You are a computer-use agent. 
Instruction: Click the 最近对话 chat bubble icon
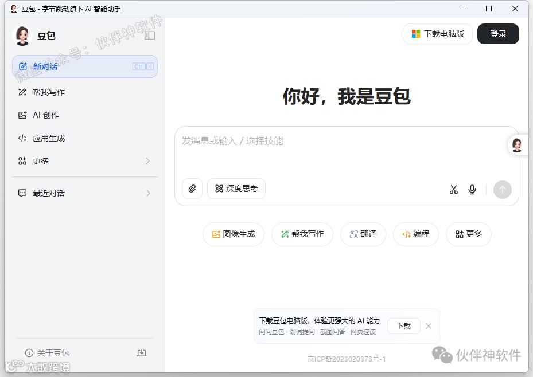coord(22,194)
